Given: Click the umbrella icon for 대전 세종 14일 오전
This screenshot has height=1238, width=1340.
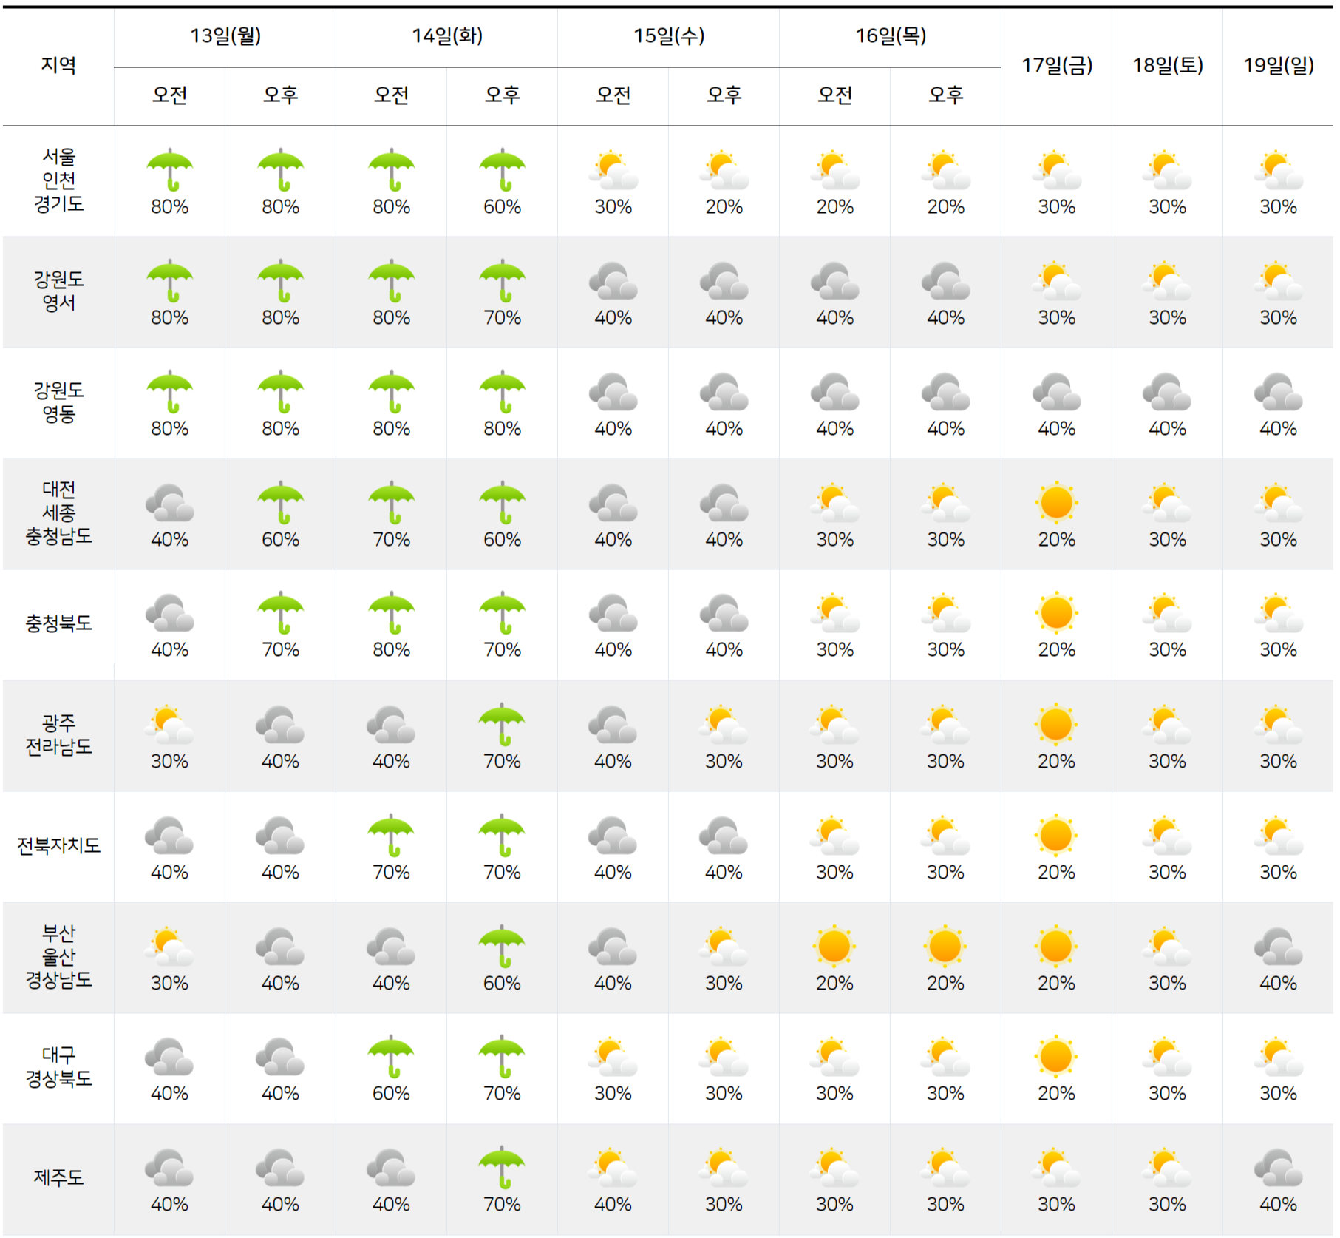Looking at the screenshot, I should [x=391, y=503].
